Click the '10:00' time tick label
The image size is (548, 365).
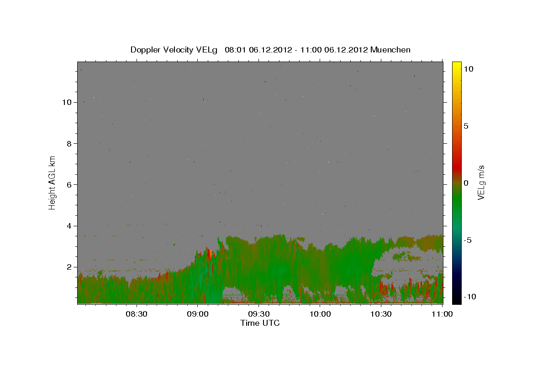(x=320, y=314)
